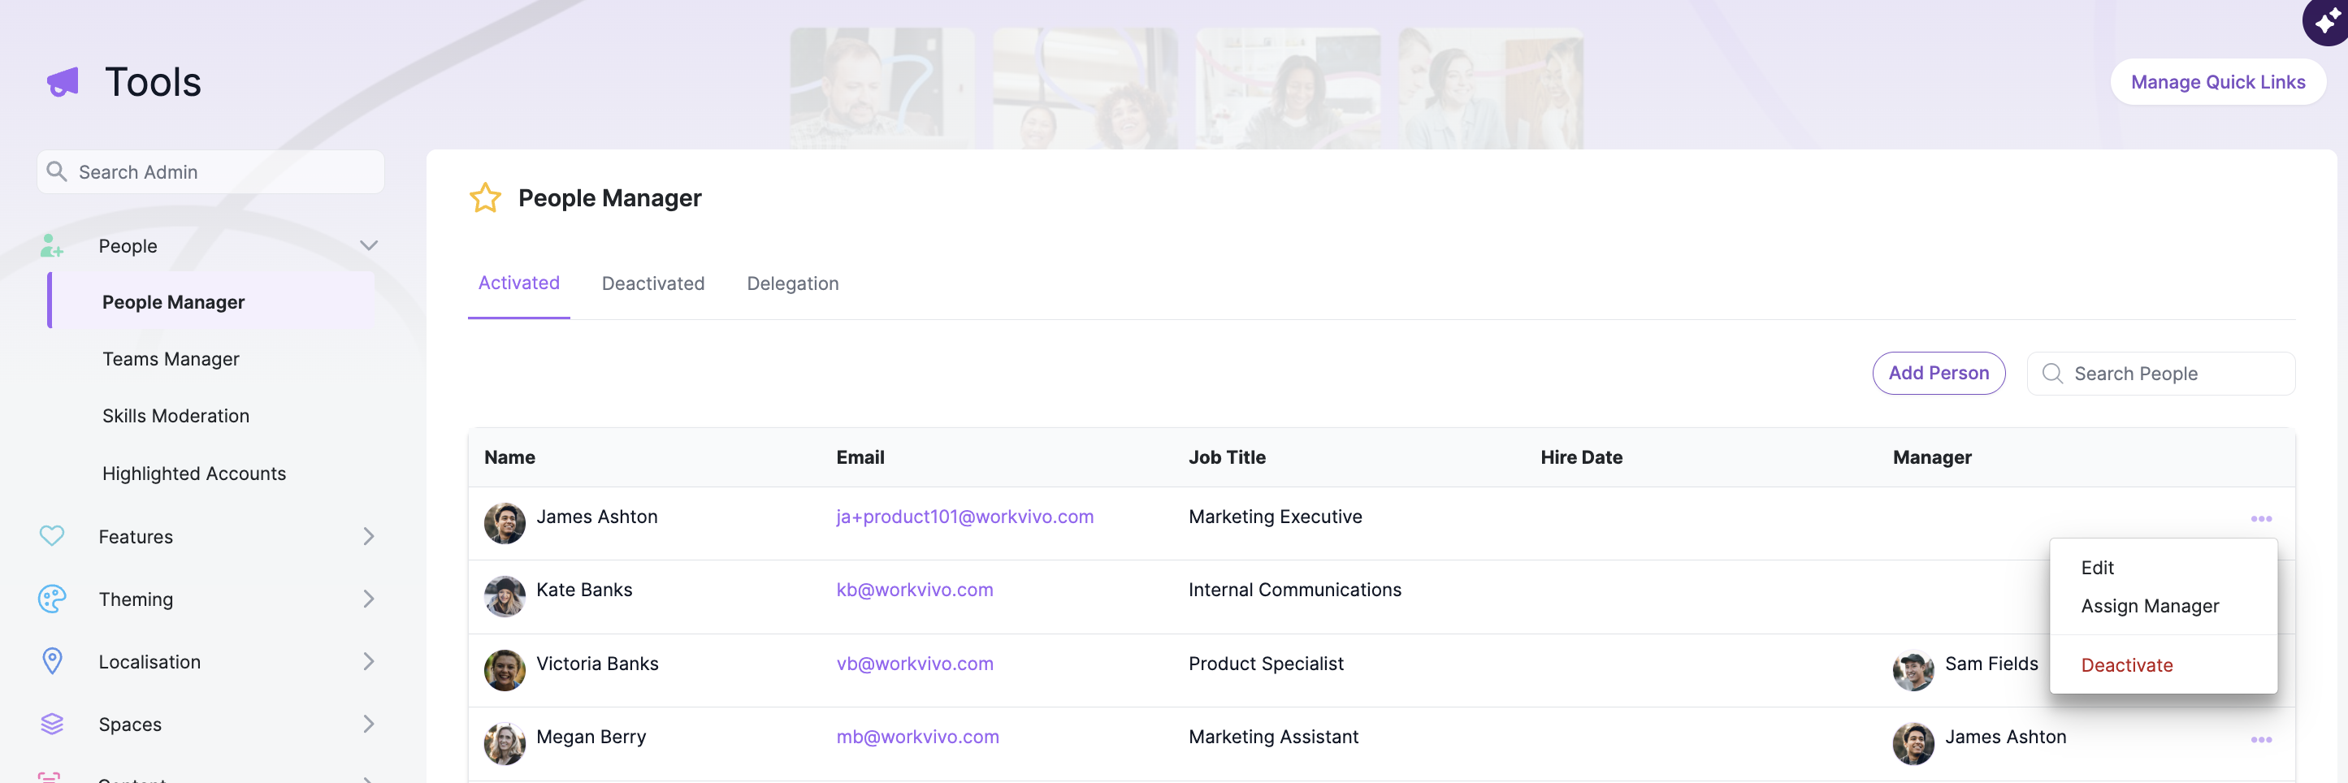The image size is (2348, 783).
Task: Expand the Localisation section chevron
Action: [368, 661]
